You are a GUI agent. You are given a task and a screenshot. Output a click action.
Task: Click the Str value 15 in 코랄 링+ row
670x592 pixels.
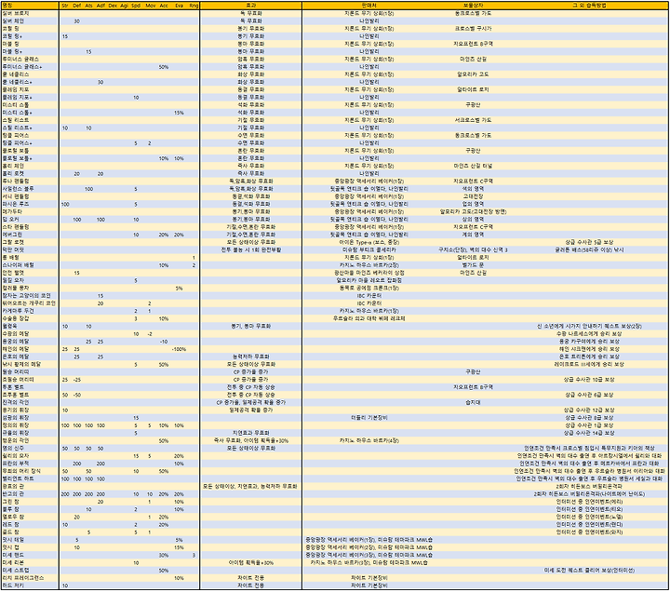tap(65, 36)
